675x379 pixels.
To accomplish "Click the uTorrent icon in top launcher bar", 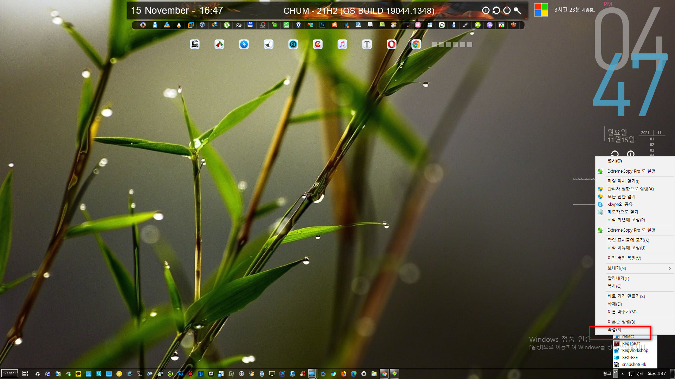I will 226,25.
